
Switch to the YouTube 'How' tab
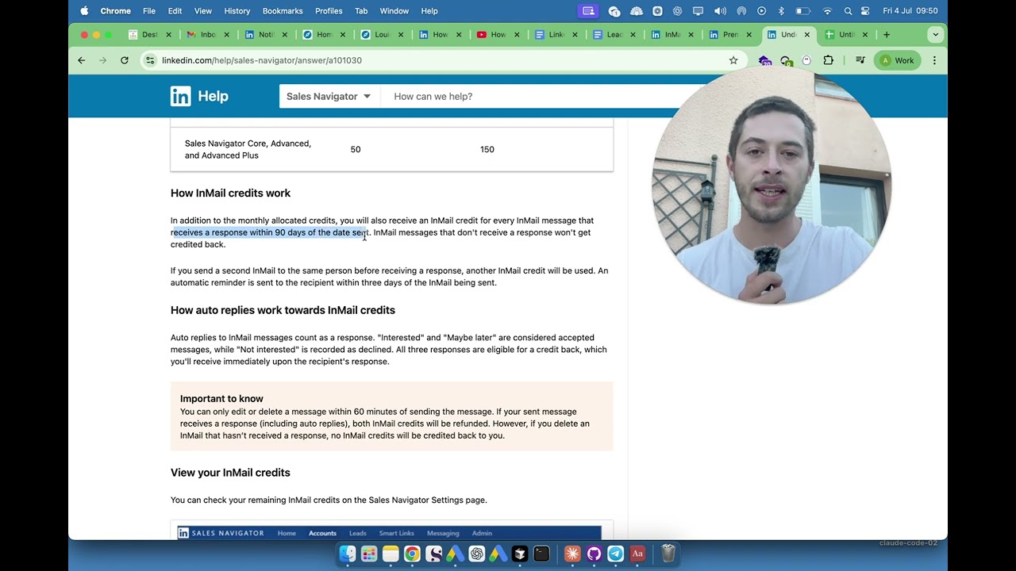click(498, 35)
